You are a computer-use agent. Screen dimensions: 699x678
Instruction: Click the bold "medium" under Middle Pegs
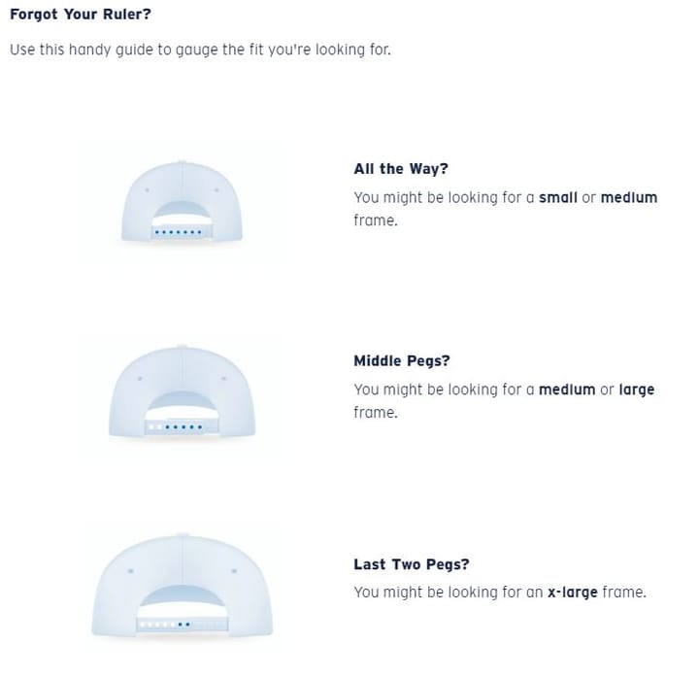(567, 390)
